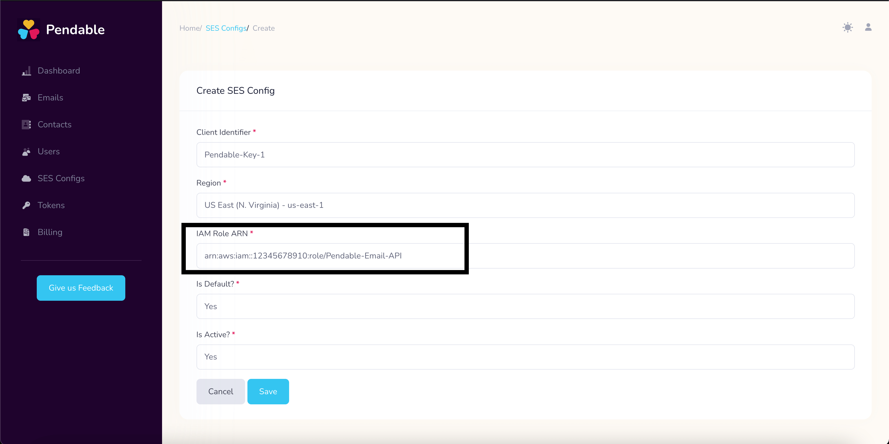Click the Tokens key icon in sidebar
Viewport: 889px width, 444px height.
click(x=26, y=205)
